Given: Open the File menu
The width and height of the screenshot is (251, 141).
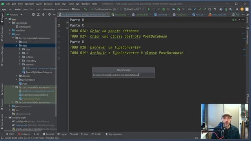Looking at the screenshot, I should click(8, 4).
